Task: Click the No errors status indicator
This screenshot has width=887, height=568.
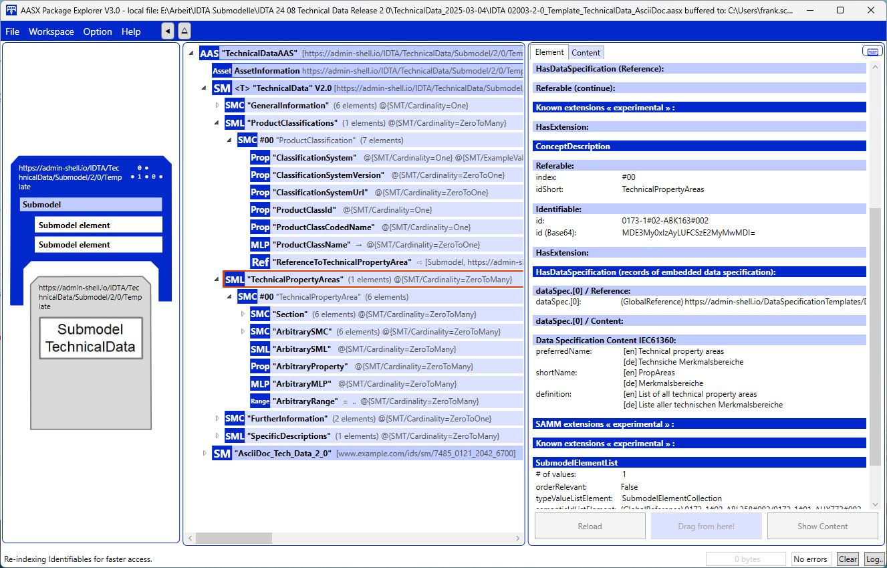Action: 810,559
